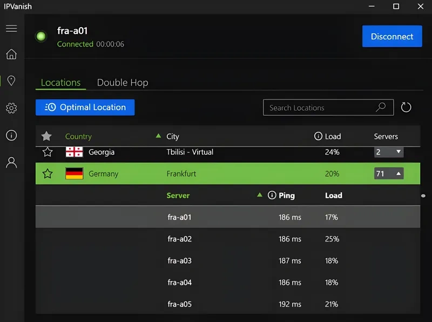Screen dimensions: 432x322
Task: Toggle the Server sort arrow
Action: [x=260, y=195]
